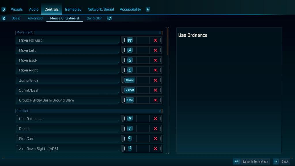Click the T key binding for Repkit
Image resolution: width=295 pixels, height=166 pixels.
point(130,129)
